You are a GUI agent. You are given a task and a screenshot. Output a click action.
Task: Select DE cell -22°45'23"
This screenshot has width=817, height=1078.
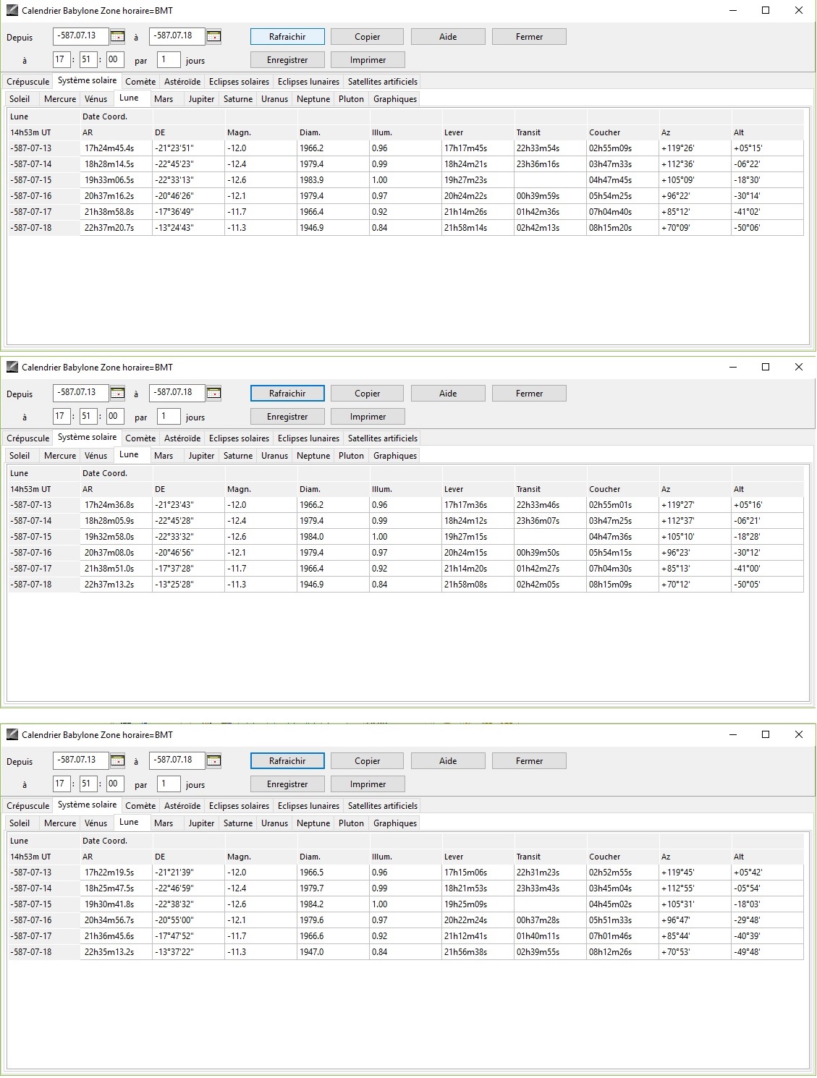click(188, 164)
